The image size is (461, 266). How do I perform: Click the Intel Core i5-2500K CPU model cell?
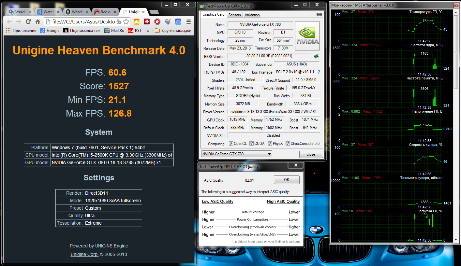[112, 155]
